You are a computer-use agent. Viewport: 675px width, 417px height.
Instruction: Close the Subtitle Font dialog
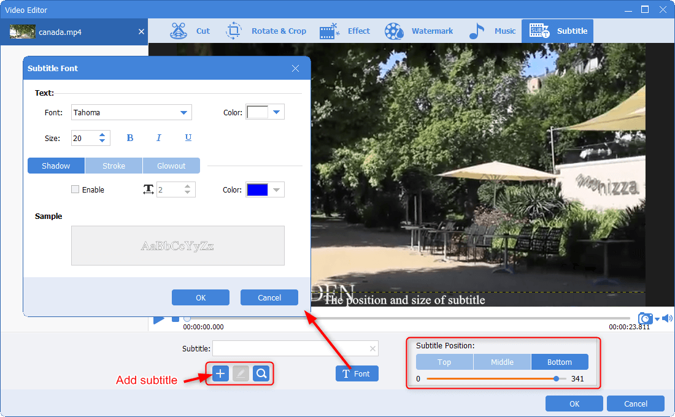(295, 69)
